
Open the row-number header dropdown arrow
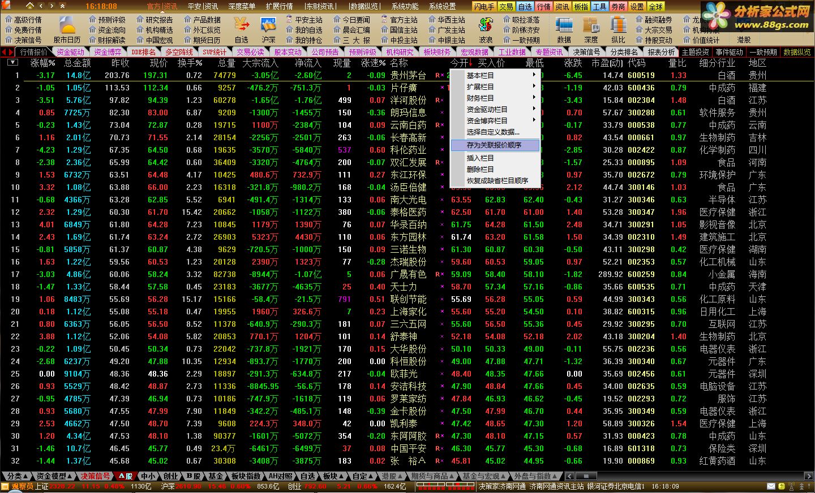12,63
